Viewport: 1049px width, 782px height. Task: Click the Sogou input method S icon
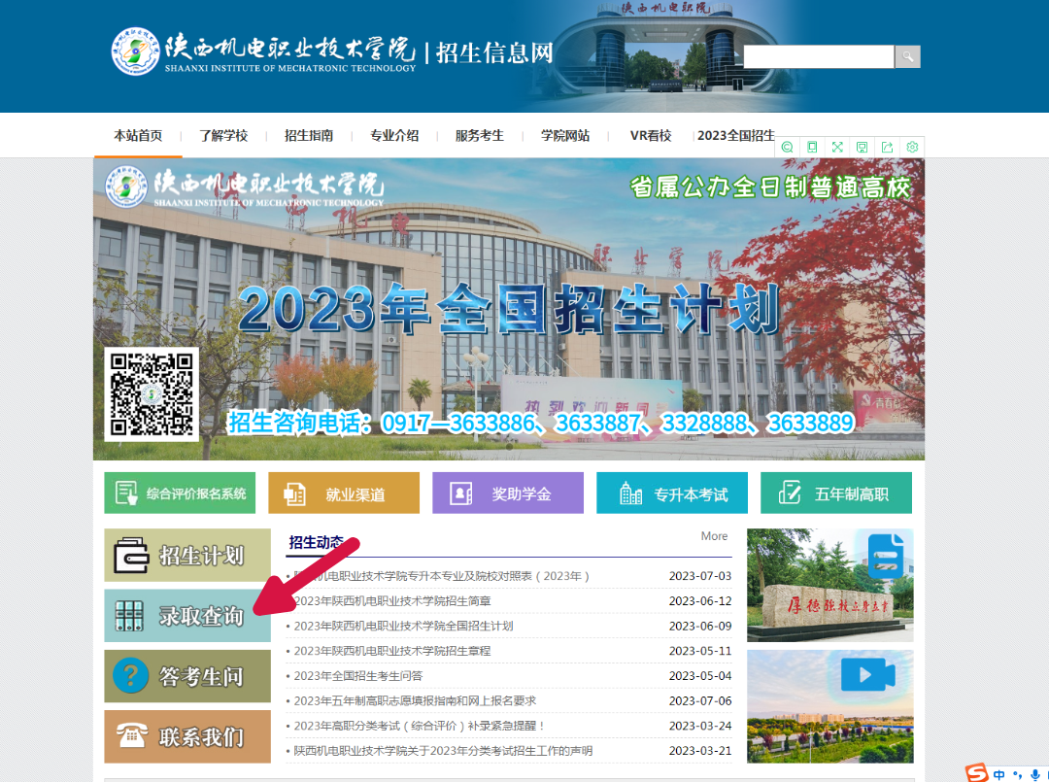[x=977, y=772]
